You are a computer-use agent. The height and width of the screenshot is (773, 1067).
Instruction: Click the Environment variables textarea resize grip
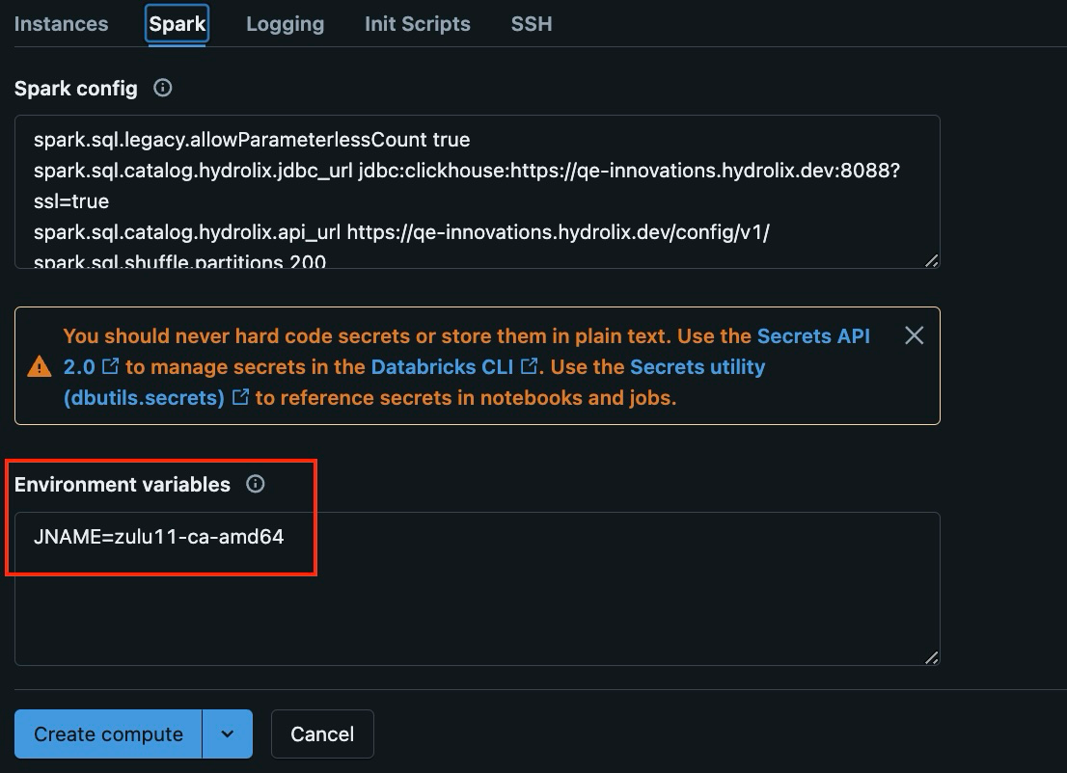click(x=930, y=659)
